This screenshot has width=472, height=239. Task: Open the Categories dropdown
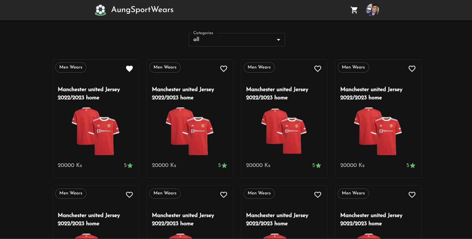tap(237, 40)
